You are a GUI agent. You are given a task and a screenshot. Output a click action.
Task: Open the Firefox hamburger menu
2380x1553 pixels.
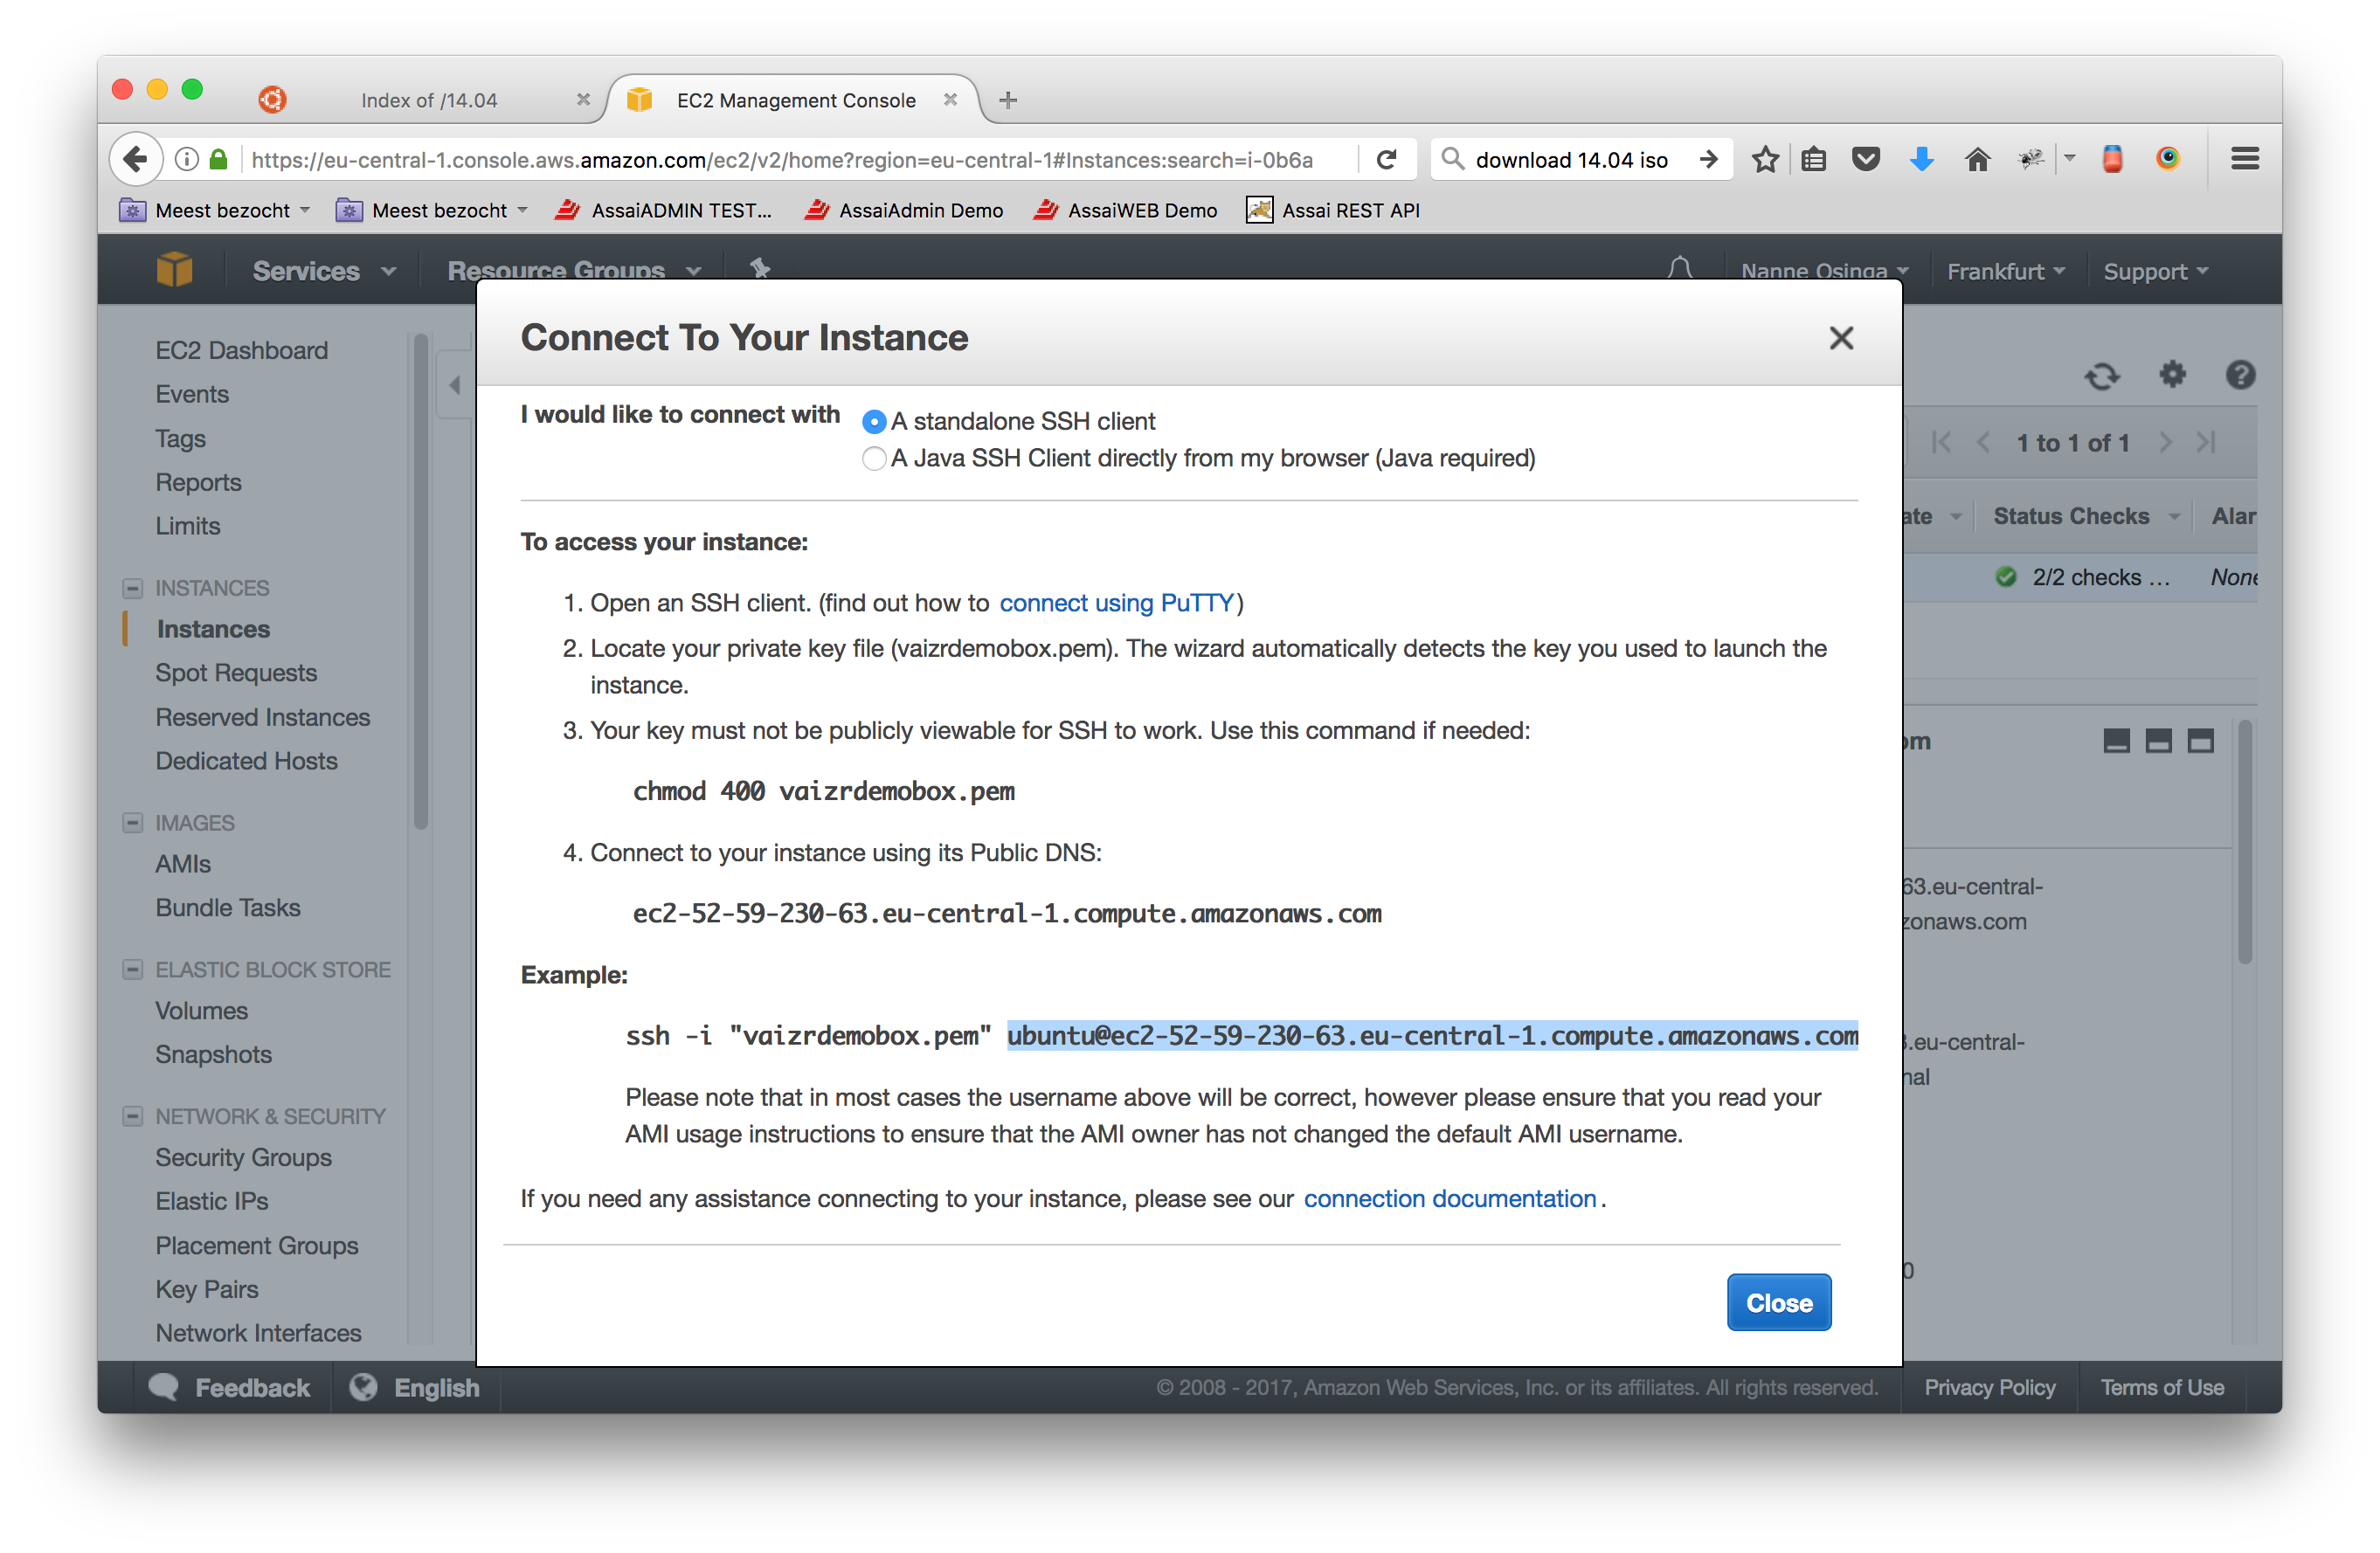(2245, 159)
